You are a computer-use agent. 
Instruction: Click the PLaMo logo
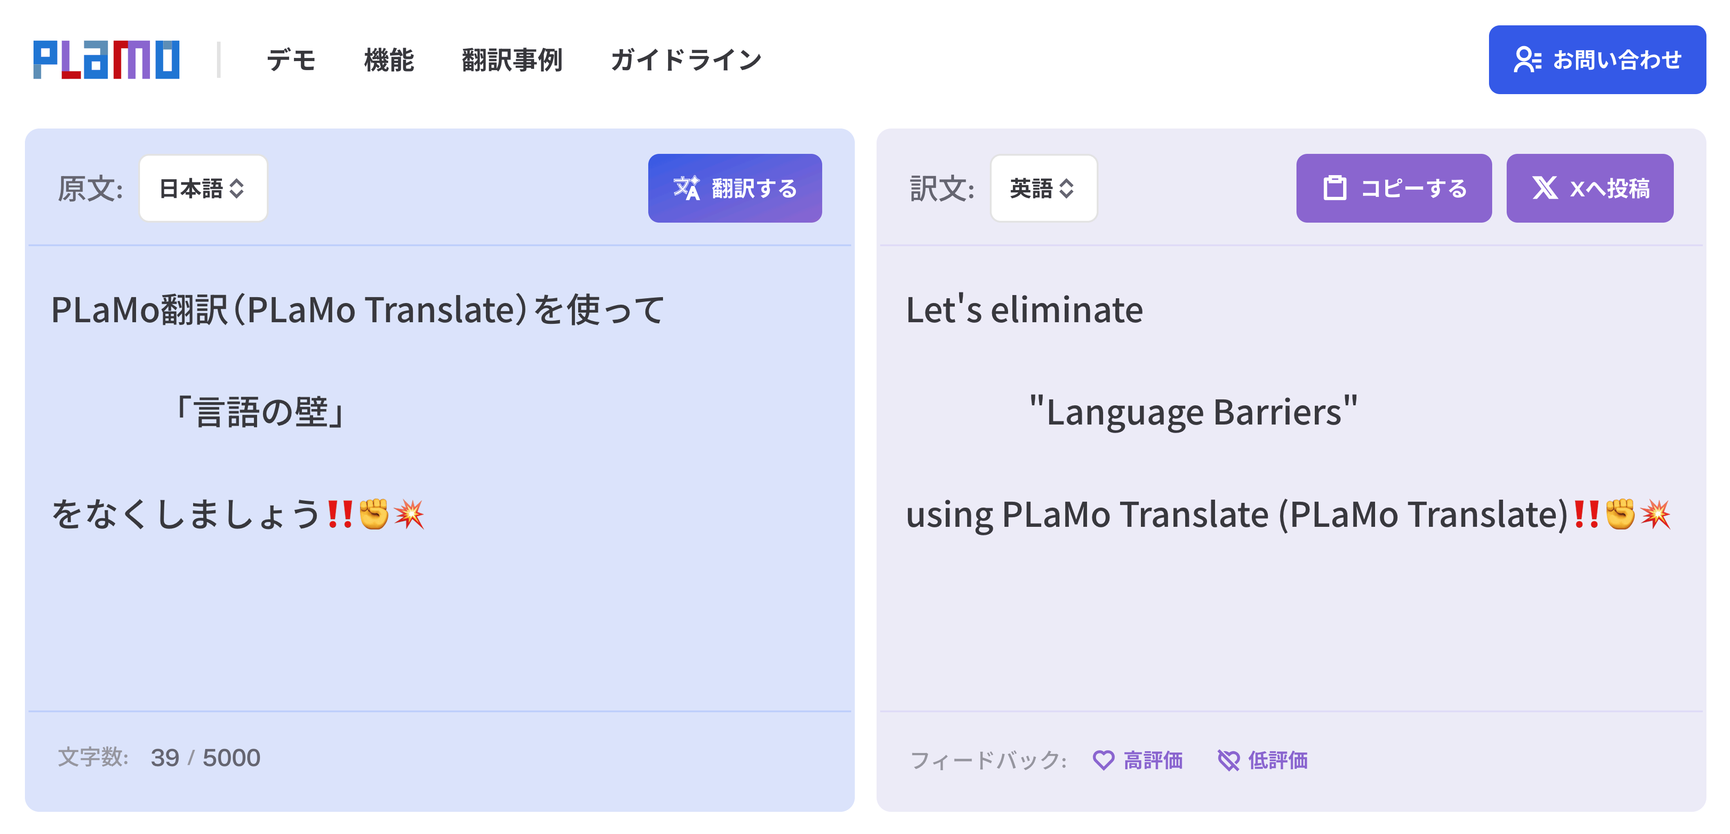[106, 60]
